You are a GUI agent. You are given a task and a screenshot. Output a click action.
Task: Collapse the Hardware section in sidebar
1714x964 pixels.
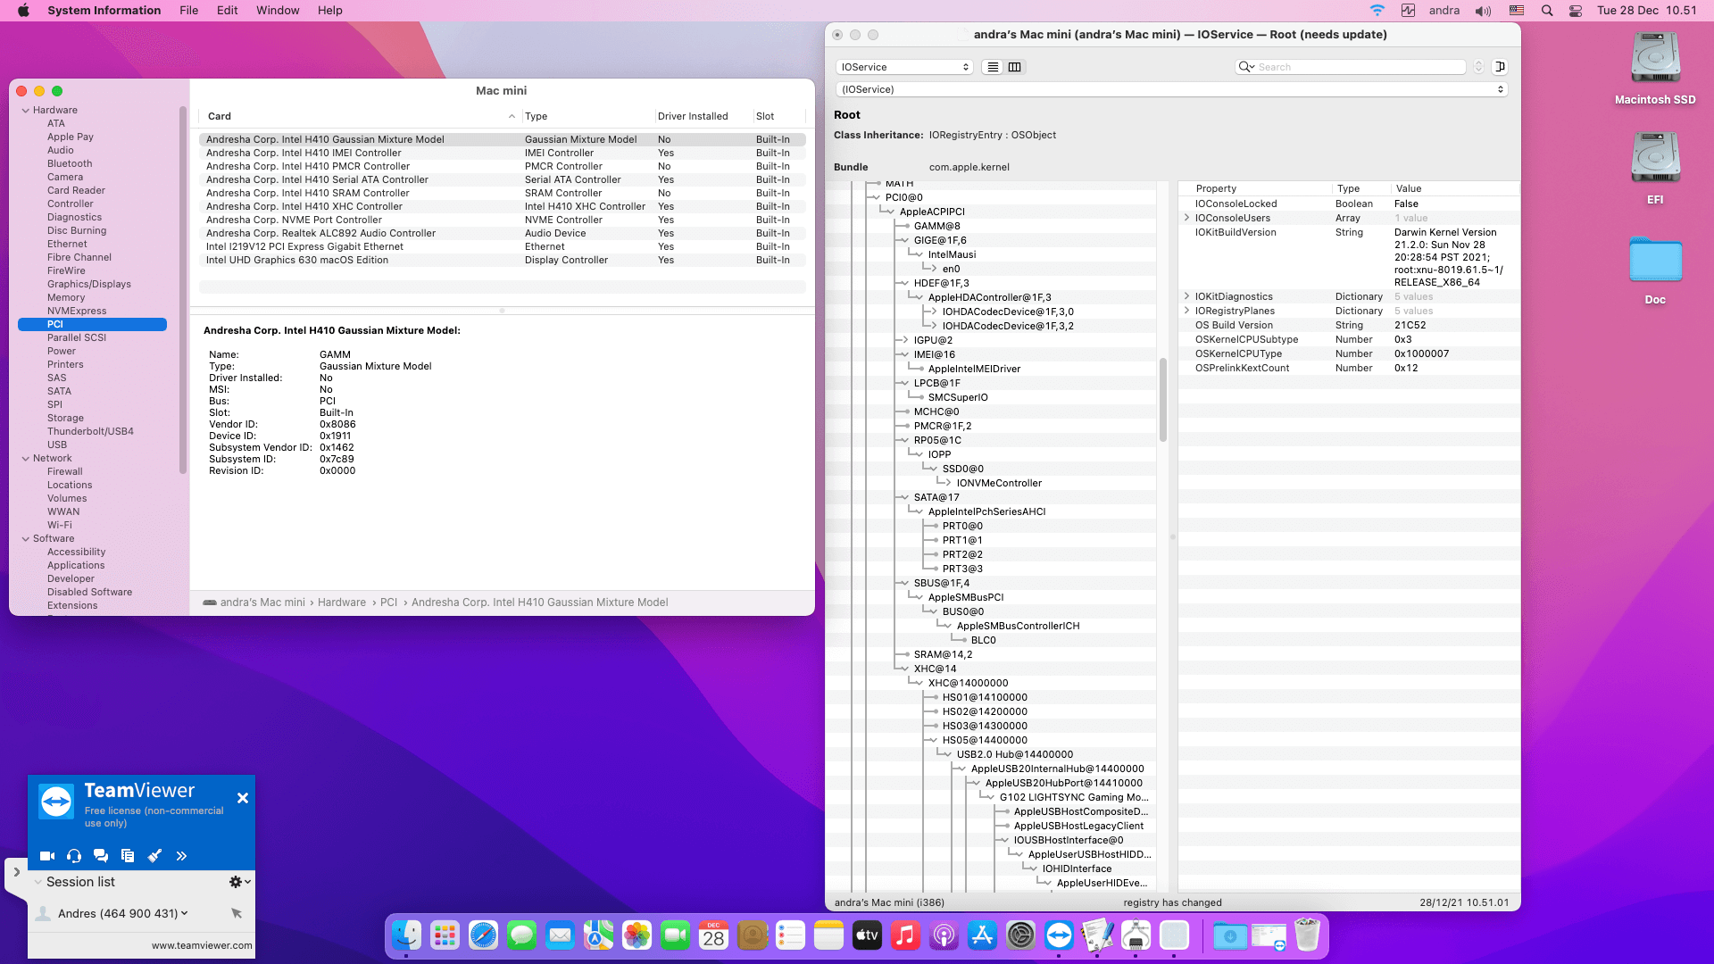[25, 111]
